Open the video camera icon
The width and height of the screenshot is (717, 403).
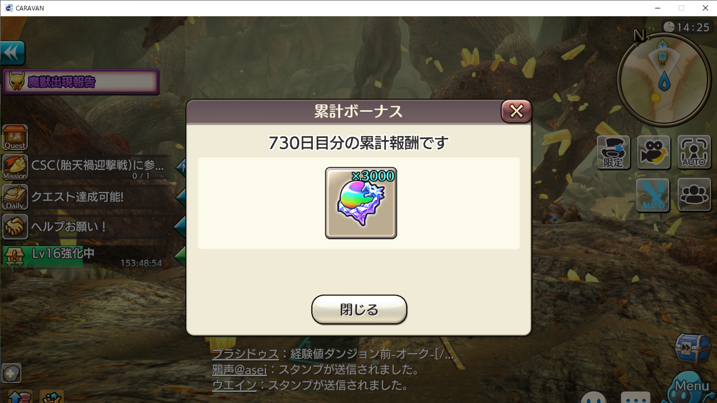(x=654, y=152)
